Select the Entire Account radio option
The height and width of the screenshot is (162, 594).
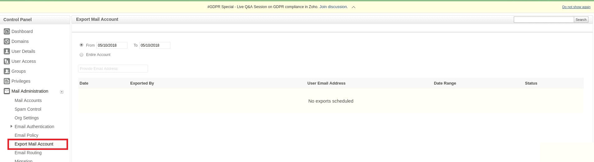coord(81,55)
